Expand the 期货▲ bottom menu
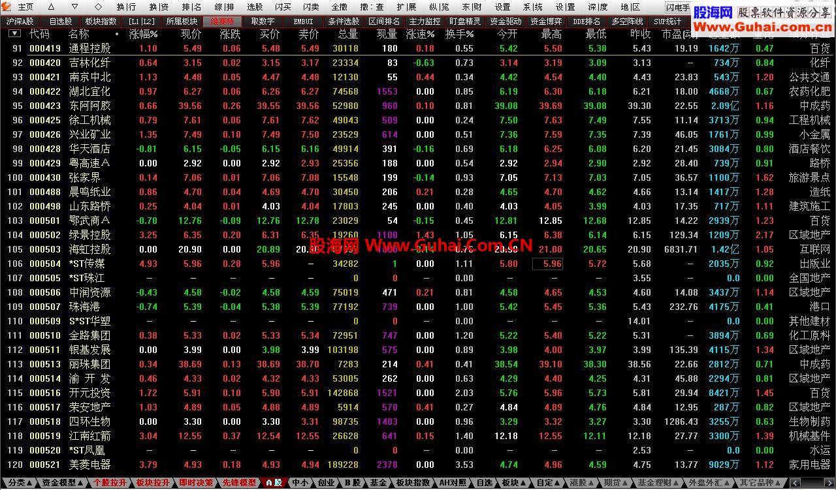836x490 pixels. pos(615,483)
